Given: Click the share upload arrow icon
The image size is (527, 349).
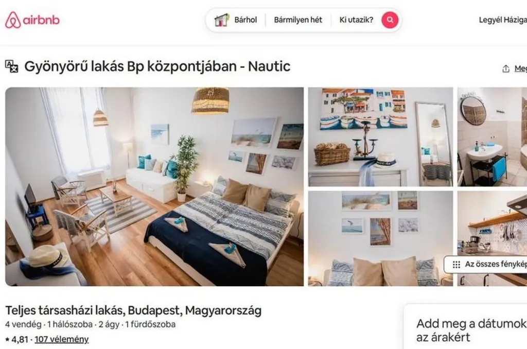Looking at the screenshot, I should [x=506, y=68].
